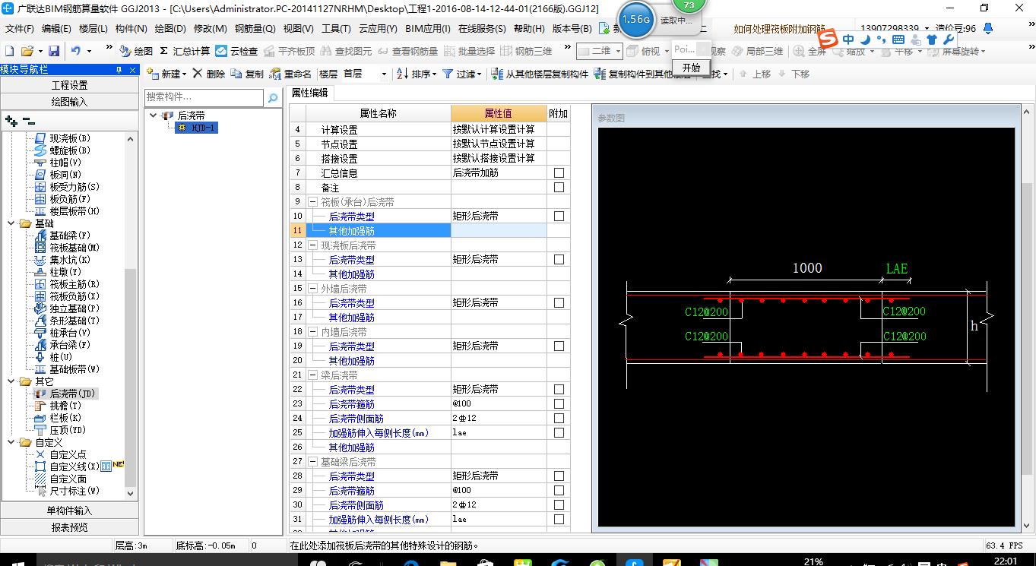Image resolution: width=1036 pixels, height=566 pixels.
Task: Select 筏板基础(M) in the navigation tree
Action: (67, 248)
